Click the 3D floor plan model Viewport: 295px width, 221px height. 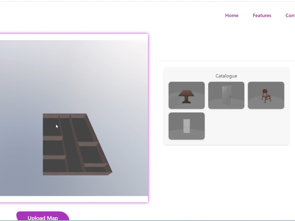pos(77,144)
